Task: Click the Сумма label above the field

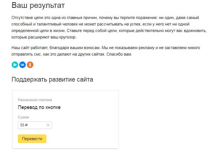Action: (x=23, y=117)
